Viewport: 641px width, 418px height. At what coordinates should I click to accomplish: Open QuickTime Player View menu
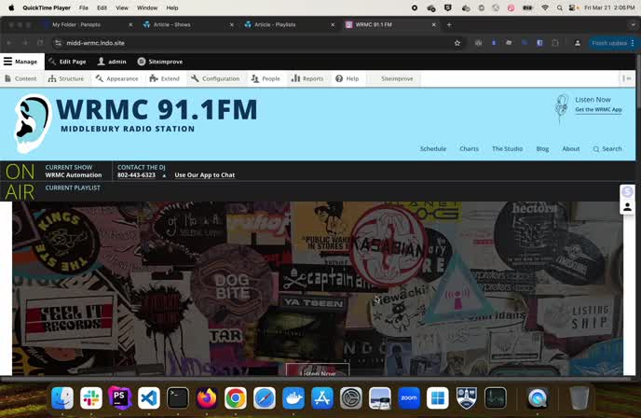pyautogui.click(x=122, y=7)
